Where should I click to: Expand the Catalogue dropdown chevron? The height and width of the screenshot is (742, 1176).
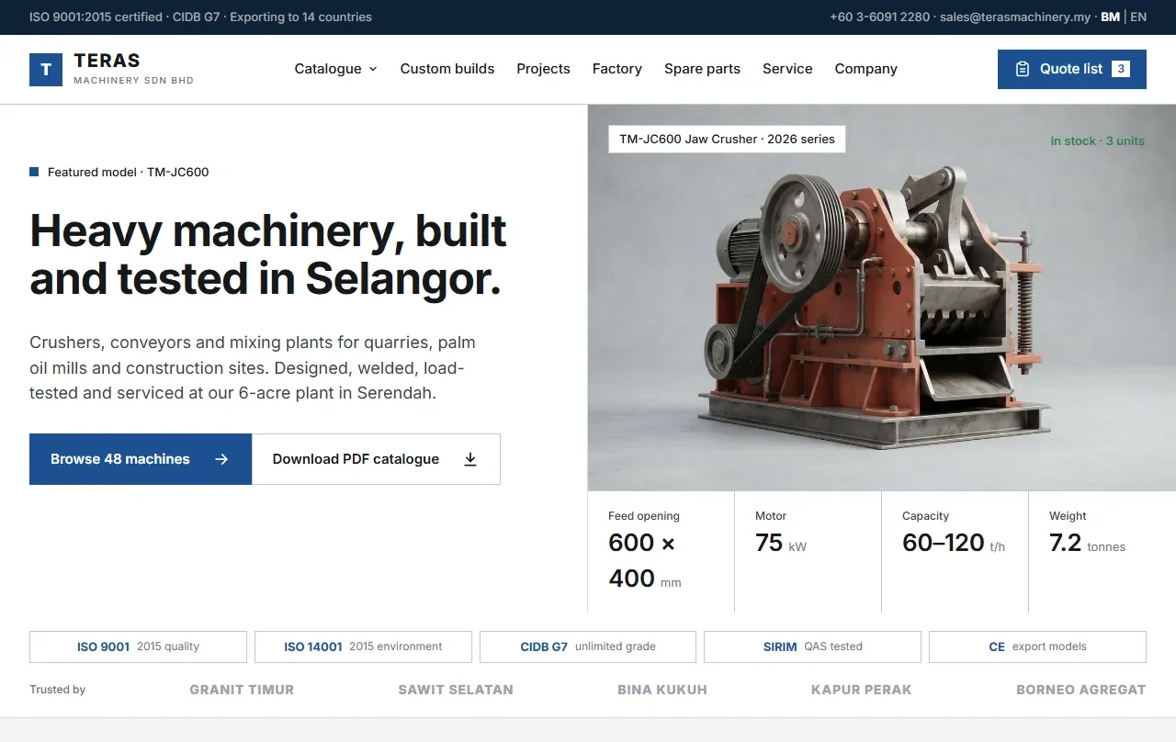click(373, 69)
